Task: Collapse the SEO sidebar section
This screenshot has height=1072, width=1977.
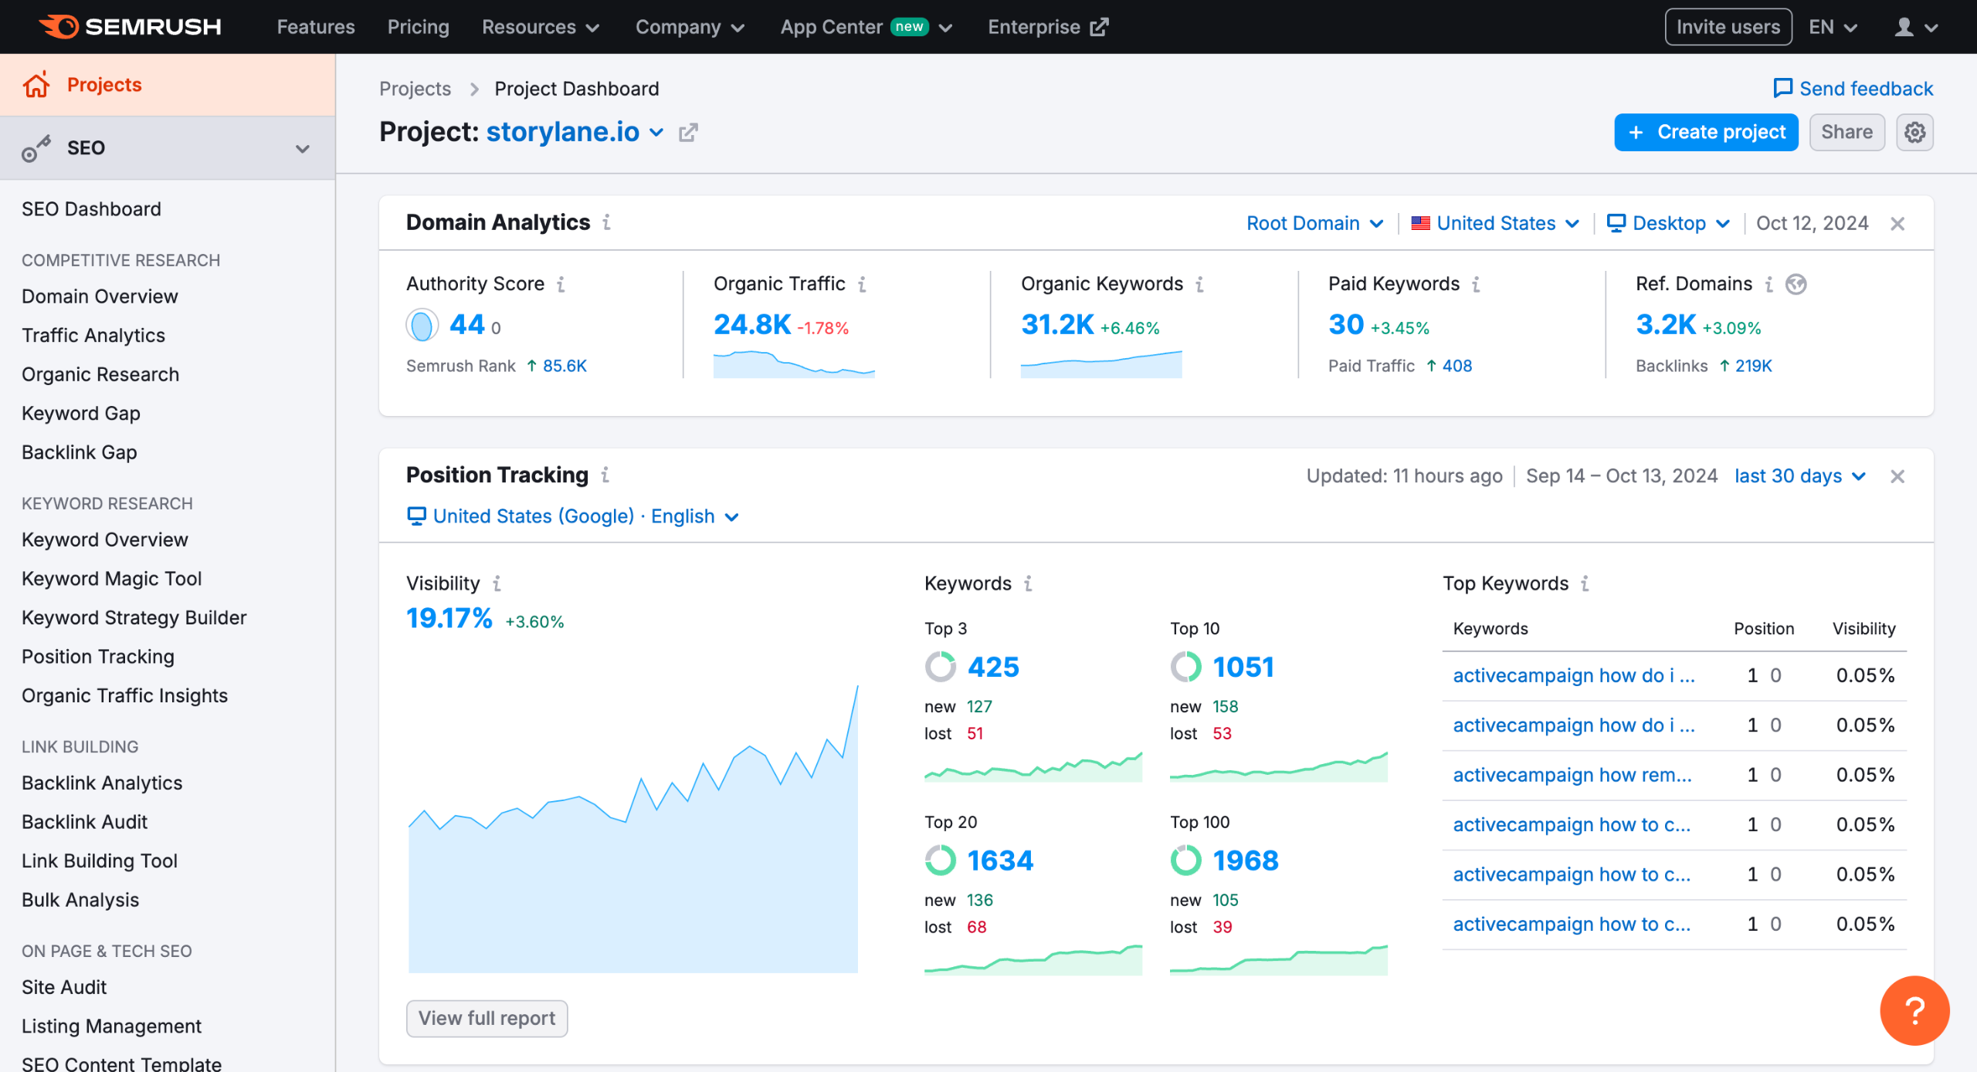Action: (x=302, y=148)
